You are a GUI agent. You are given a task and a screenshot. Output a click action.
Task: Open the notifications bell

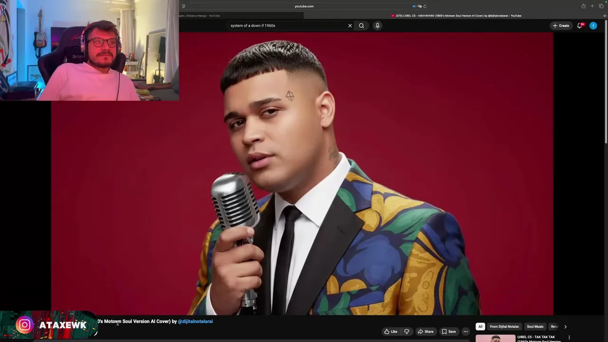pos(579,26)
